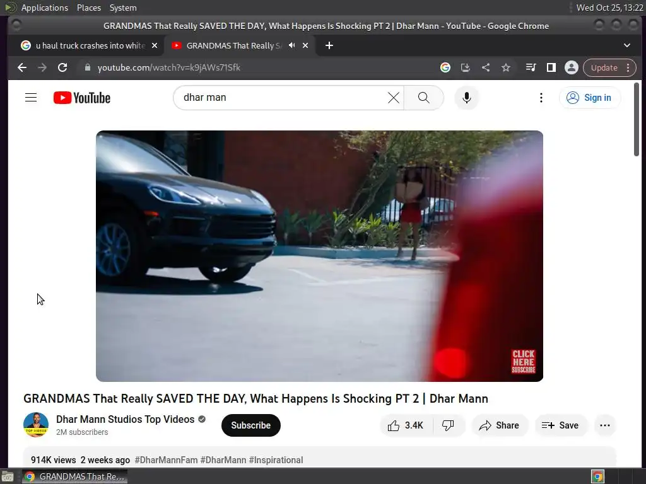Image resolution: width=646 pixels, height=484 pixels.
Task: Open media controls icon in Chrome toolbar
Action: (x=531, y=67)
